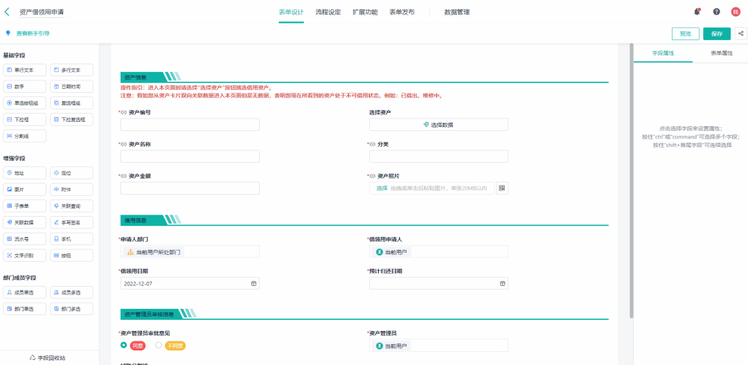Click the QR code icon beside 资产照片
Viewport: 748px width, 365px height.
click(x=502, y=188)
